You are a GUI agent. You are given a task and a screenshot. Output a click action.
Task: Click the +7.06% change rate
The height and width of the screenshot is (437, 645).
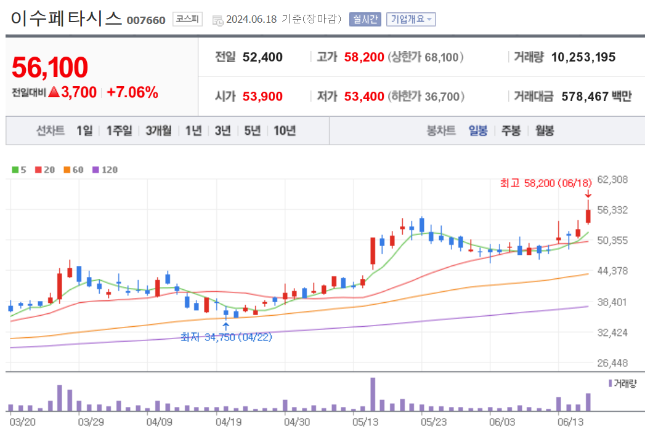point(132,92)
